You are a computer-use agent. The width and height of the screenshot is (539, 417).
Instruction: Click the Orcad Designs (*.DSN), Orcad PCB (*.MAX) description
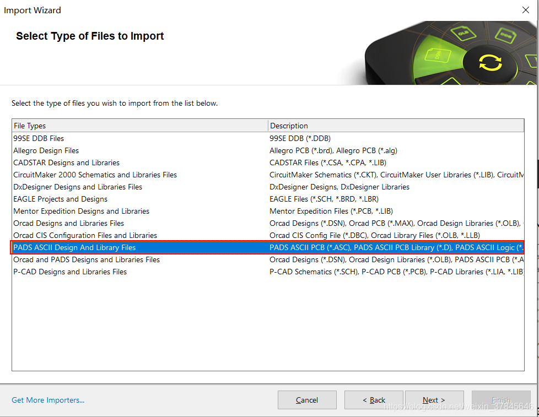pyautogui.click(x=396, y=223)
